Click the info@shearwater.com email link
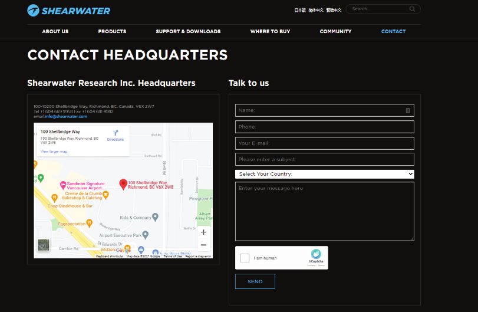Screen dimensions: 478x312 [66, 117]
